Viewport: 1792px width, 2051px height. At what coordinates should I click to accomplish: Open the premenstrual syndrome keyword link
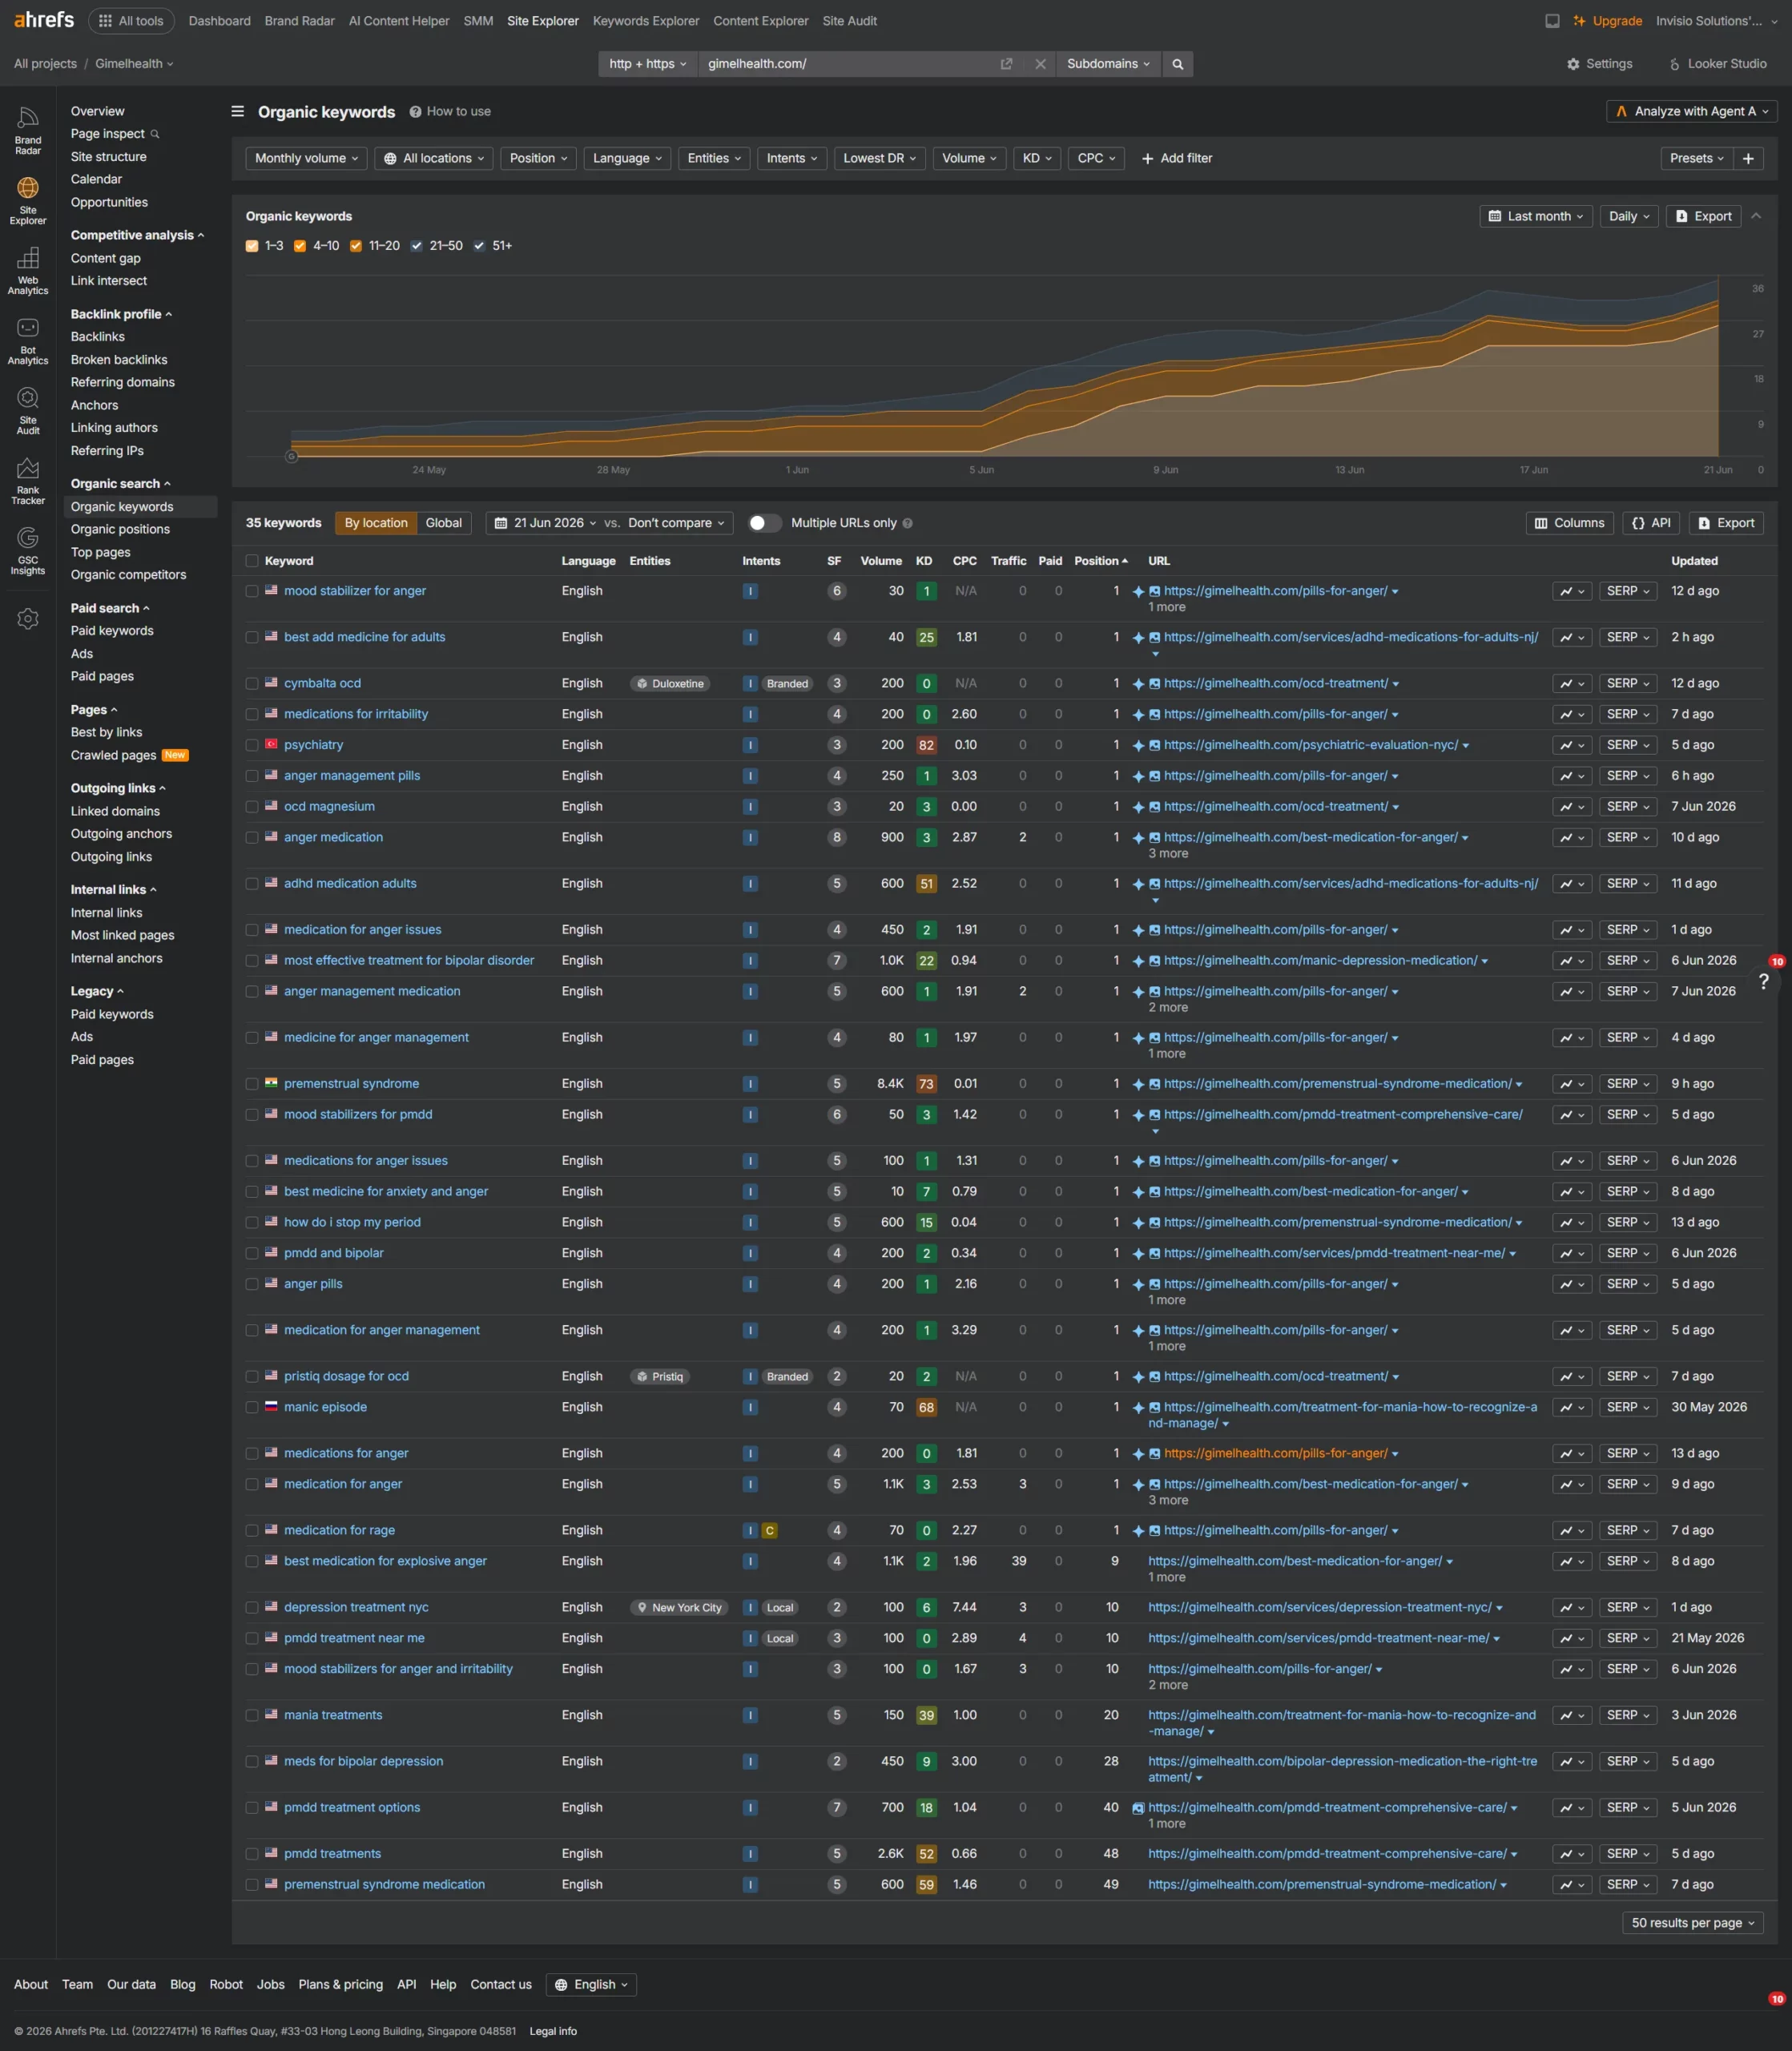352,1084
